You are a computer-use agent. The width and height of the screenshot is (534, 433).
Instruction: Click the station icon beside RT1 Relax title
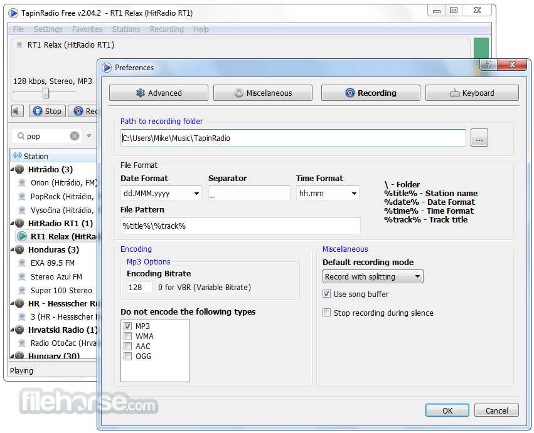tap(19, 44)
